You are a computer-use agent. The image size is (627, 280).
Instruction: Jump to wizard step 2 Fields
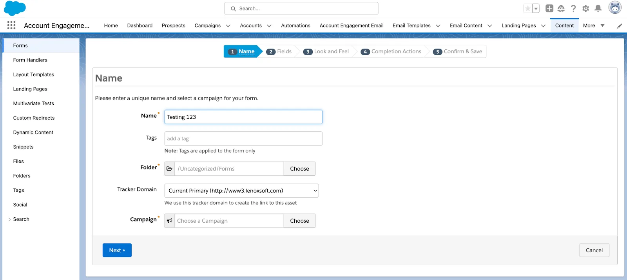279,51
